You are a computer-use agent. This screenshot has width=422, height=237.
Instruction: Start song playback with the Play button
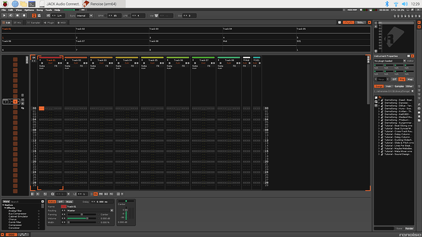[x=4, y=16]
